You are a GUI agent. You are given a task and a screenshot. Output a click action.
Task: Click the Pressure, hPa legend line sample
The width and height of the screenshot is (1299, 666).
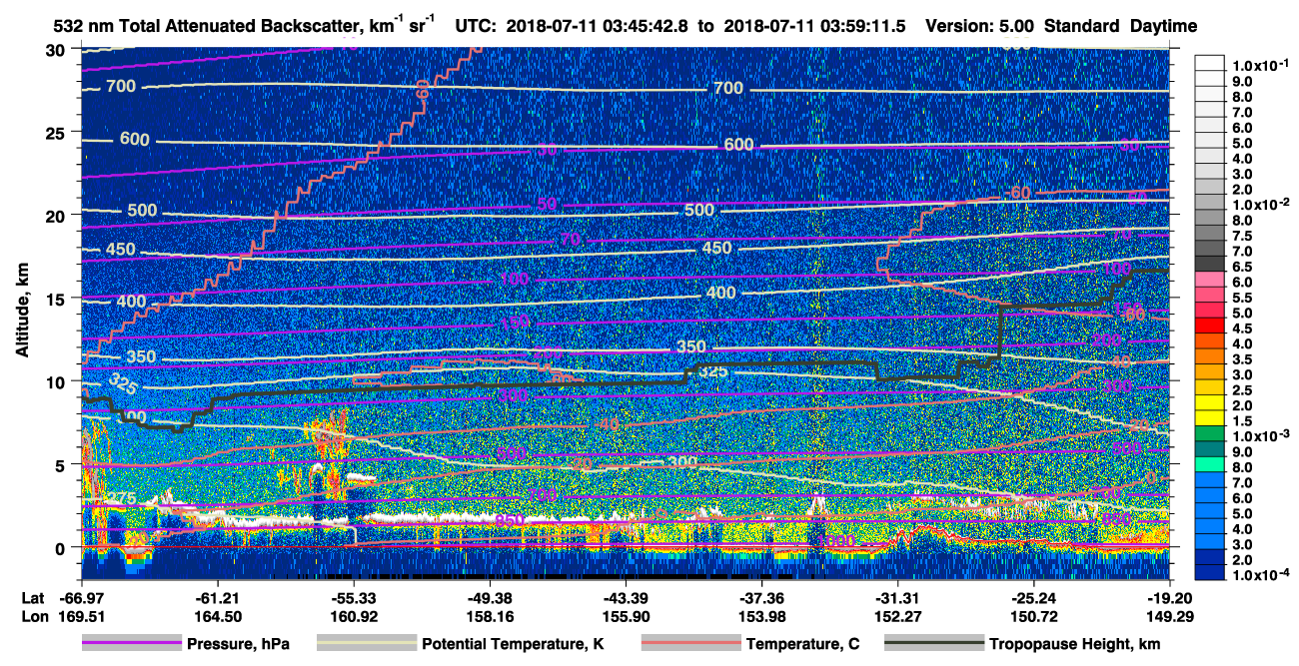coord(132,644)
